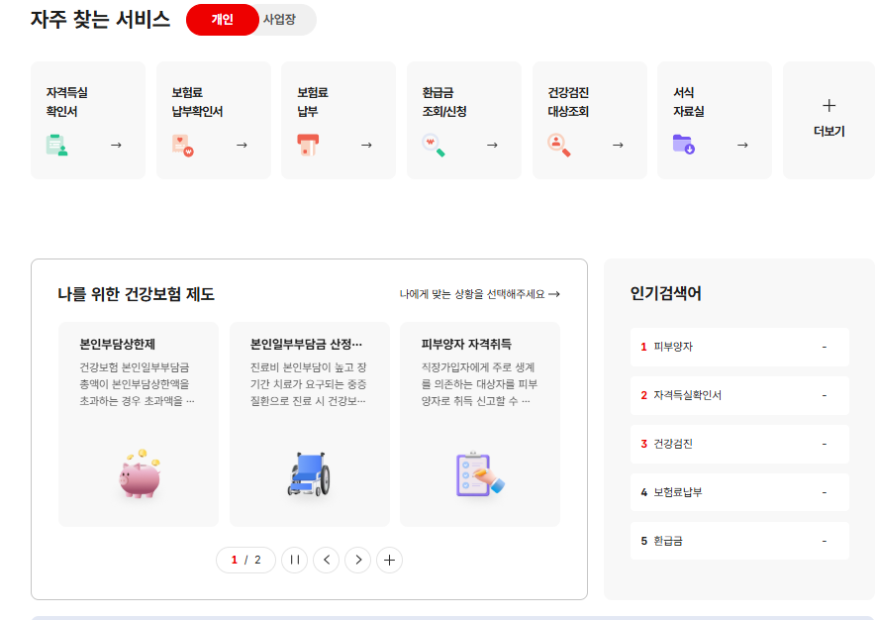The width and height of the screenshot is (876, 620).
Task: Click the 보험료 납부확인서 receipt icon
Action: [182, 146]
